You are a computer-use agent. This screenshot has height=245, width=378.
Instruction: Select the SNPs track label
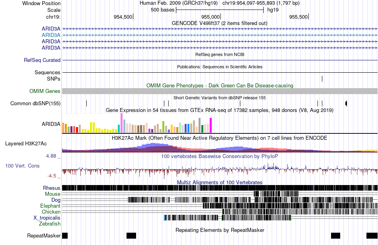click(x=54, y=79)
